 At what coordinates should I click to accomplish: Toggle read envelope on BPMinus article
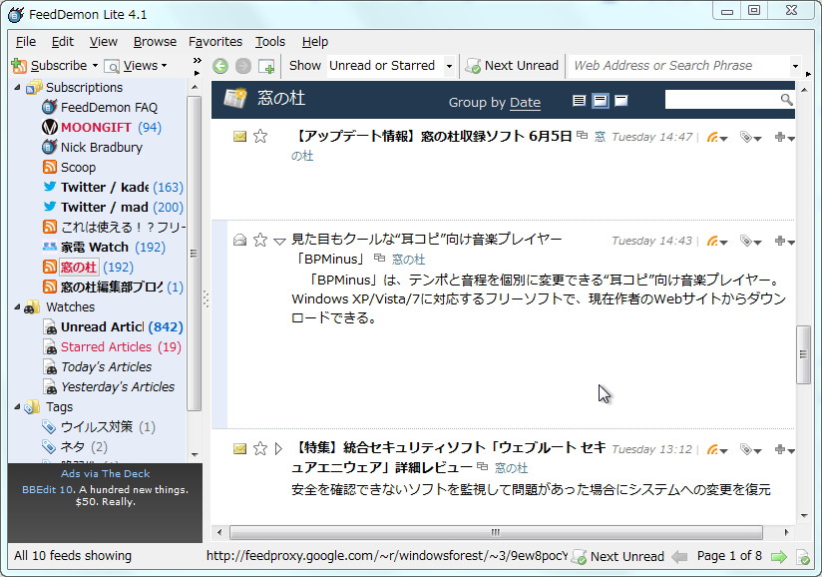[x=239, y=241]
